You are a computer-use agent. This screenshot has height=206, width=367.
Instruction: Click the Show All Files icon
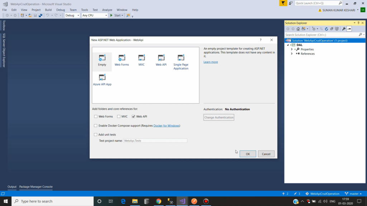[337, 29]
